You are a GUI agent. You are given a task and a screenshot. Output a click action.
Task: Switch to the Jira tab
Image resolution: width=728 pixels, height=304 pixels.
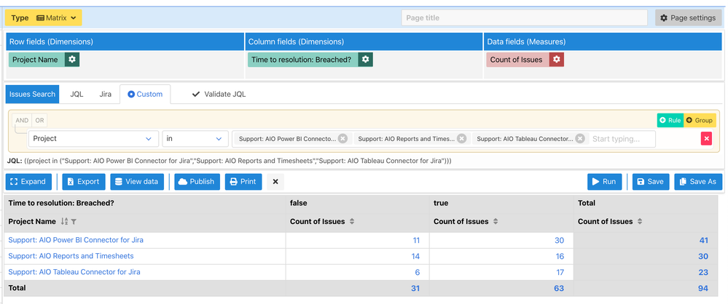point(106,94)
